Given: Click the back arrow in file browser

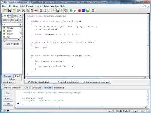Looking at the screenshot, I should point(4,20).
